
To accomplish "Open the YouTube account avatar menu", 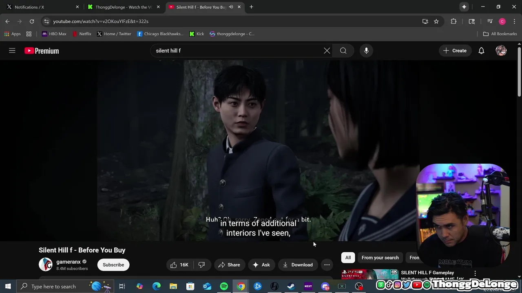I will [501, 50].
